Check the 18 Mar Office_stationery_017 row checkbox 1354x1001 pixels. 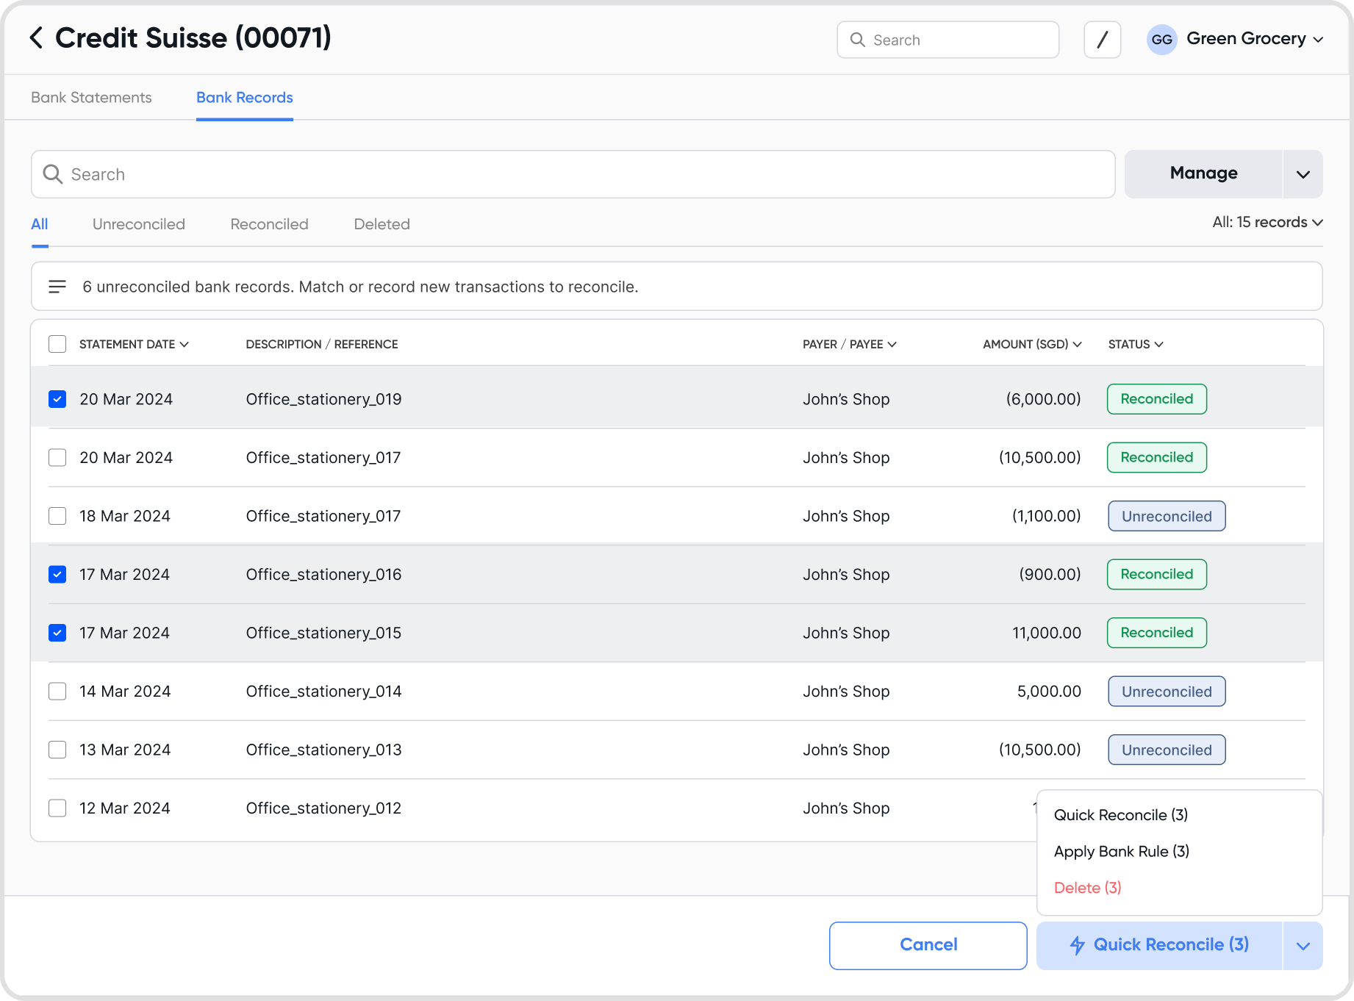point(57,516)
